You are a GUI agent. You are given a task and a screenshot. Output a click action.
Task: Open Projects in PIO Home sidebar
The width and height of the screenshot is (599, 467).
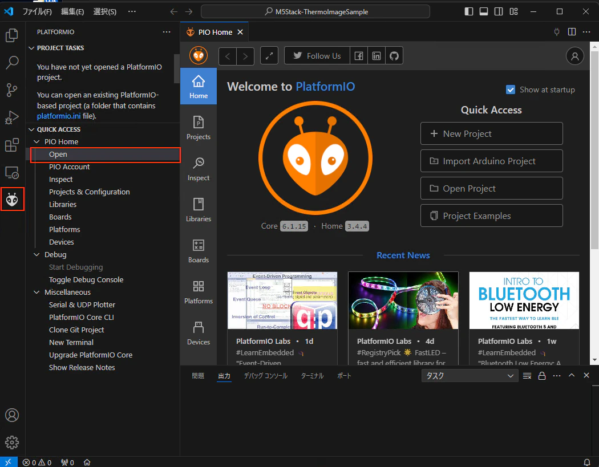pyautogui.click(x=199, y=128)
